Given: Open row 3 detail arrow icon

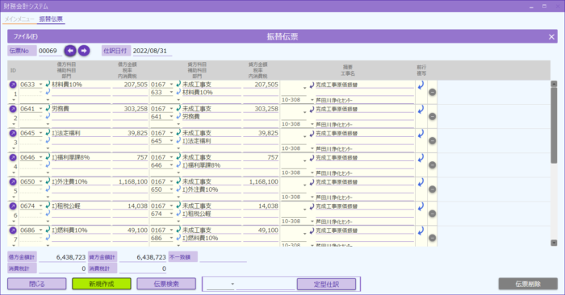Looking at the screenshot, I should click(x=13, y=133).
